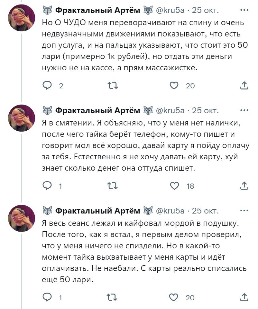Click the display name "Фрактальный Артём" on first tweet

(98, 10)
